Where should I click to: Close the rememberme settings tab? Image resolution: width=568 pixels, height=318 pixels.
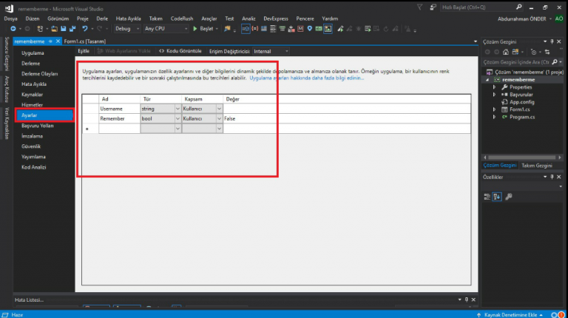tap(58, 41)
